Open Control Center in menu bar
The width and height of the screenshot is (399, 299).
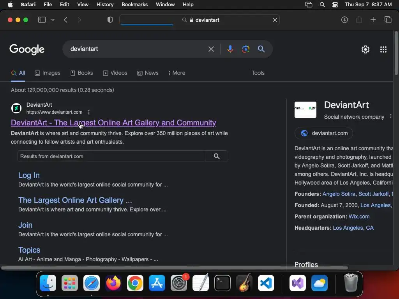(x=335, y=5)
